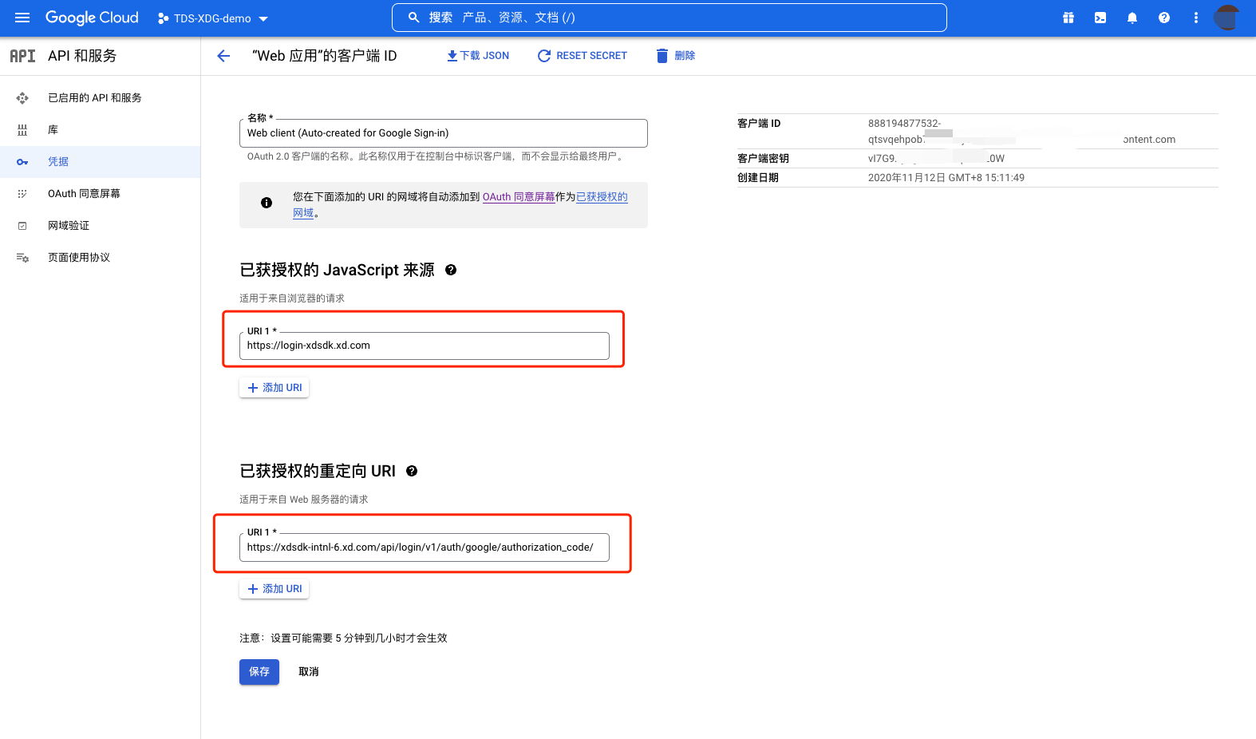Screen dimensions: 1256x739
Task: Click the 适用于来自 Web 服务器的请求 description
Action: tap(304, 500)
